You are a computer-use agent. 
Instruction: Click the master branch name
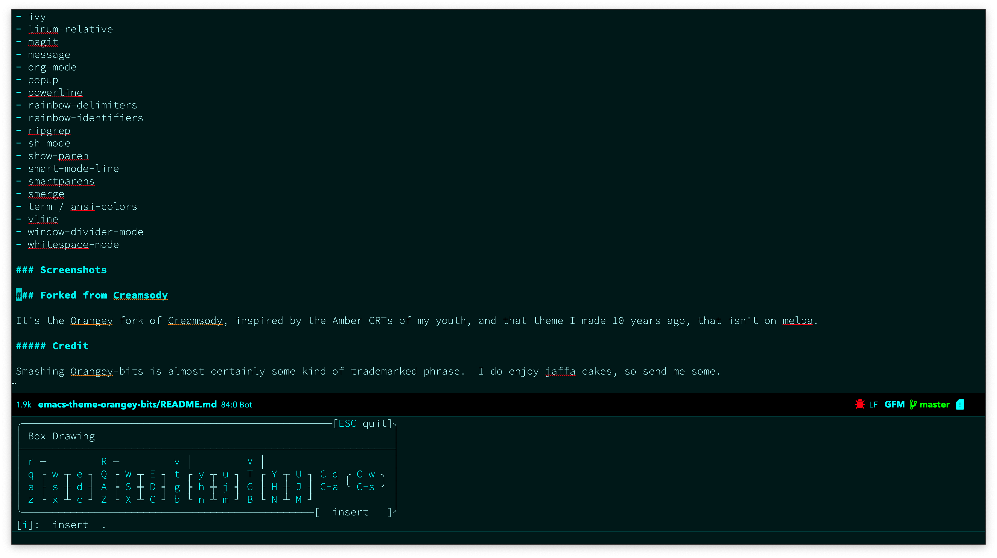pos(934,404)
